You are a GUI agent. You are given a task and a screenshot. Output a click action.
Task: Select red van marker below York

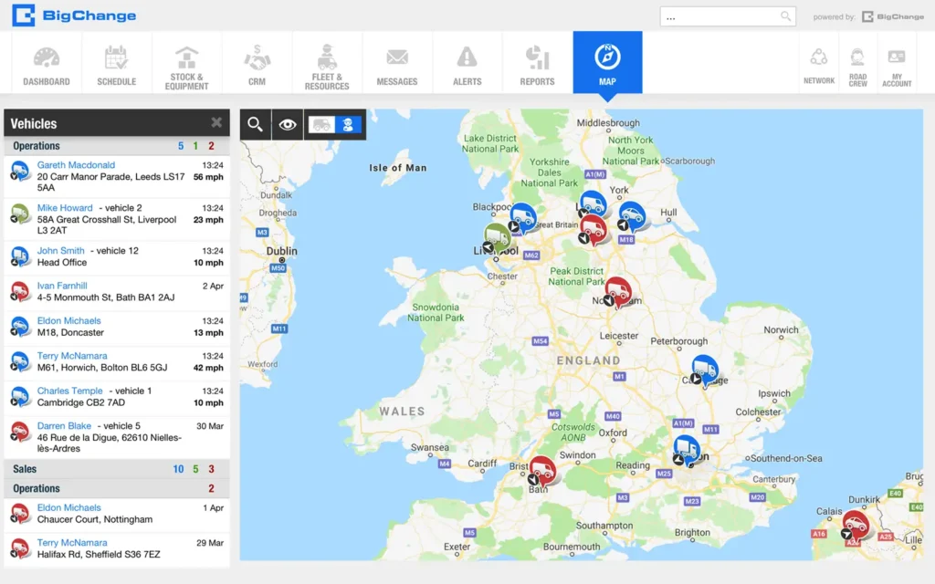(x=593, y=229)
